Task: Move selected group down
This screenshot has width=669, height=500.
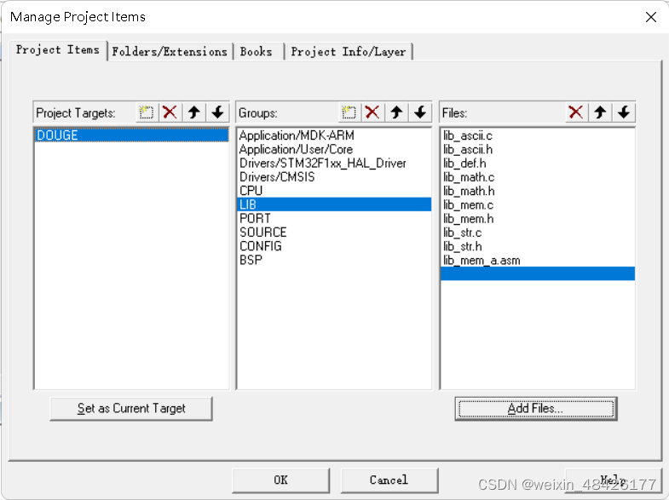Action: (420, 112)
